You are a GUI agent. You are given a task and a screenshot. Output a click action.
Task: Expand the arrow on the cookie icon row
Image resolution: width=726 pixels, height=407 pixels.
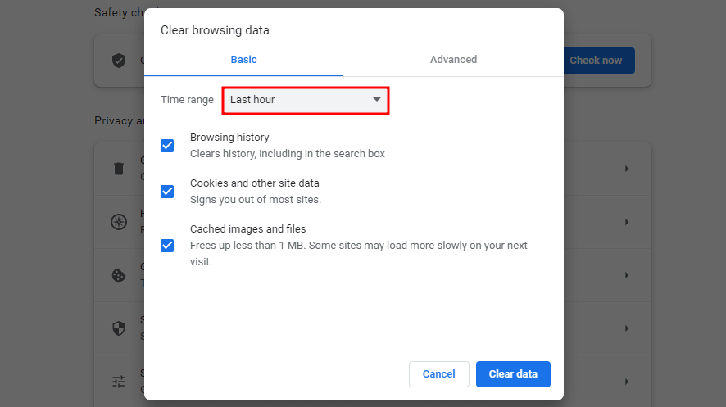click(x=627, y=275)
